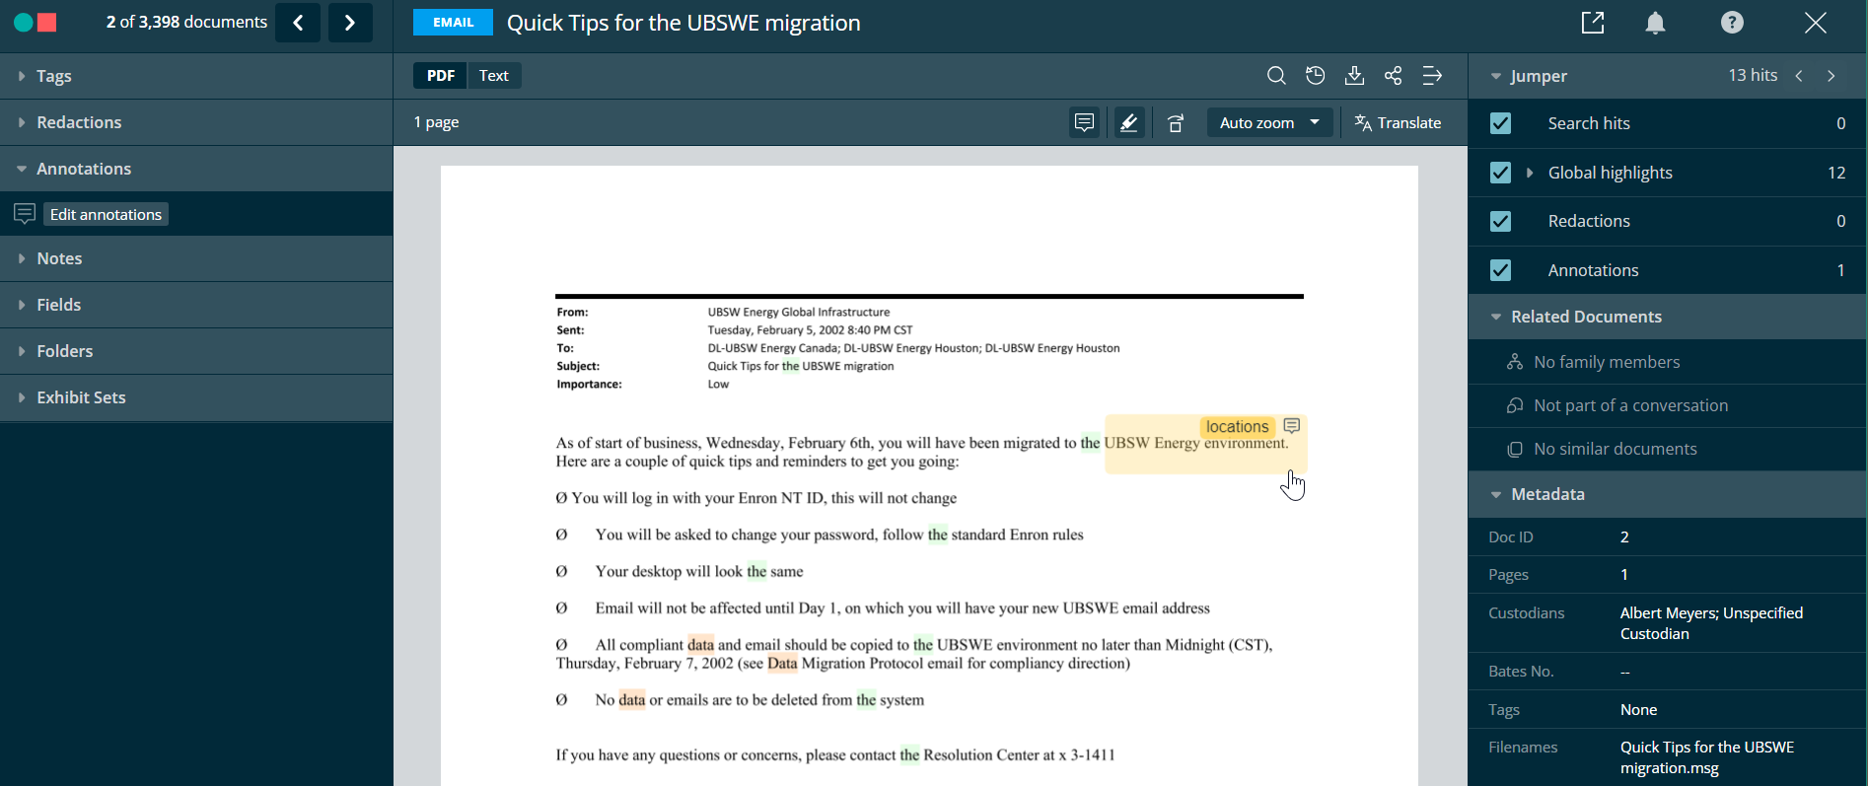Share the document
Image resolution: width=1868 pixels, height=786 pixels.
coord(1393,76)
